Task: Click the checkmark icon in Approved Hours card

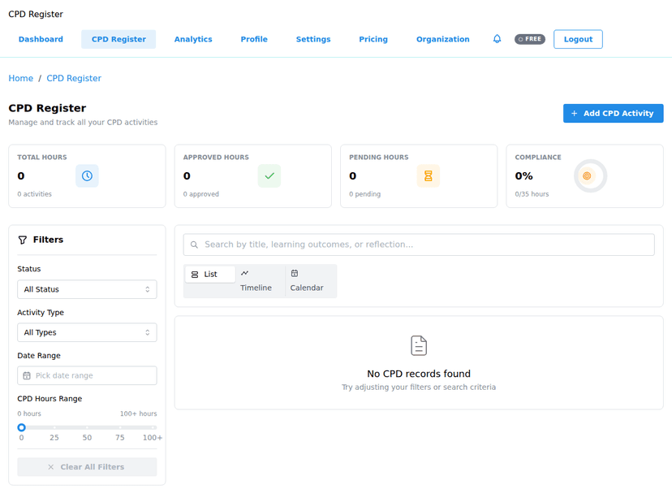Action: pyautogui.click(x=269, y=176)
